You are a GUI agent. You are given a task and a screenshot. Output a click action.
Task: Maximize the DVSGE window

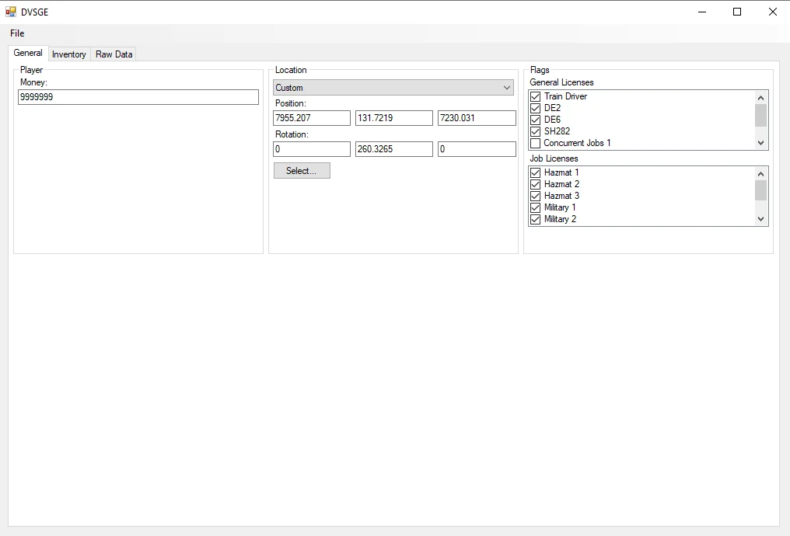pos(737,12)
